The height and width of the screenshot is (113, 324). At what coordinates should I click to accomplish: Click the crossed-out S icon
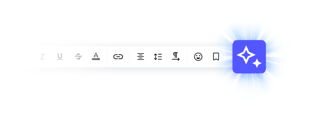78,57
